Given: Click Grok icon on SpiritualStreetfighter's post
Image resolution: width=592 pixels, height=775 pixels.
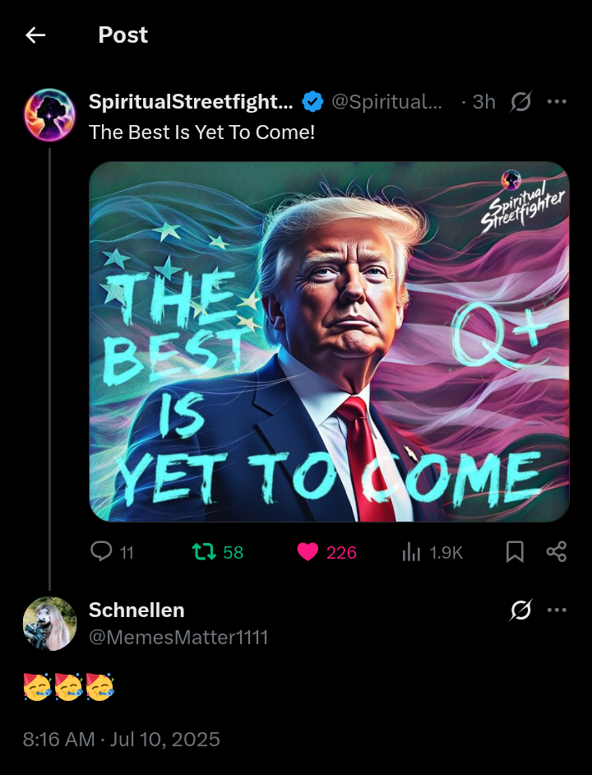Looking at the screenshot, I should pos(520,102).
